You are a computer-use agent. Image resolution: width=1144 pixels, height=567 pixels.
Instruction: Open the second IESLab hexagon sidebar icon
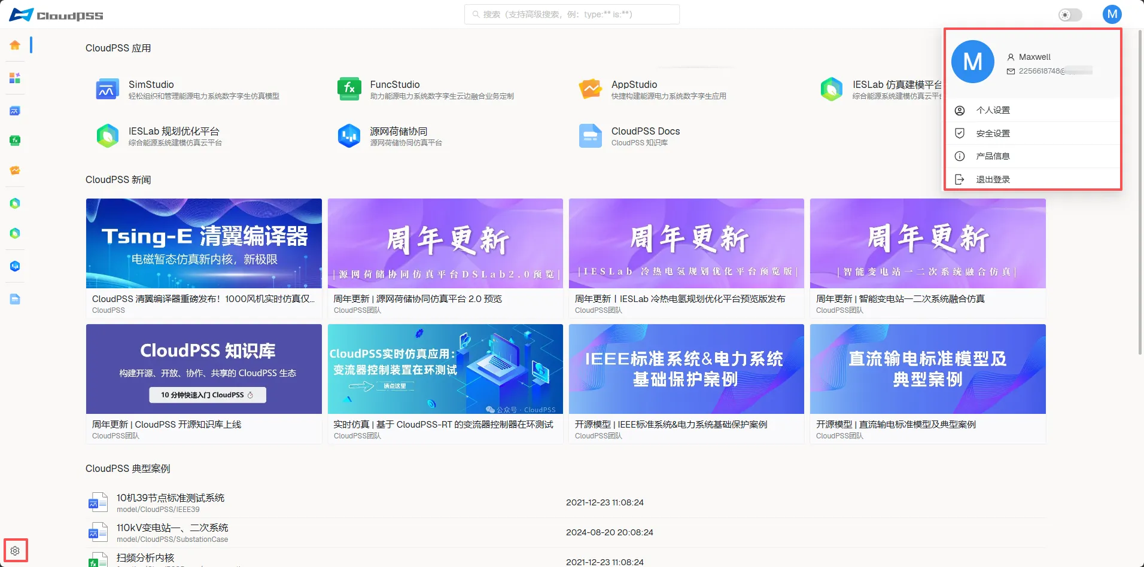coord(15,233)
